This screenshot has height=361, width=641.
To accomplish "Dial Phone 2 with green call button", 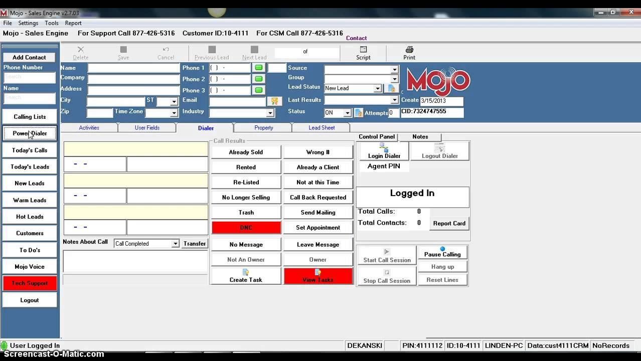I will click(x=259, y=79).
